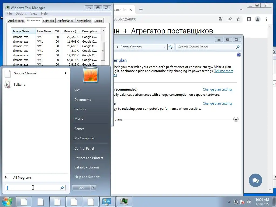Open Devices and Printers from Start menu
276x207 pixels.
pyautogui.click(x=88, y=158)
